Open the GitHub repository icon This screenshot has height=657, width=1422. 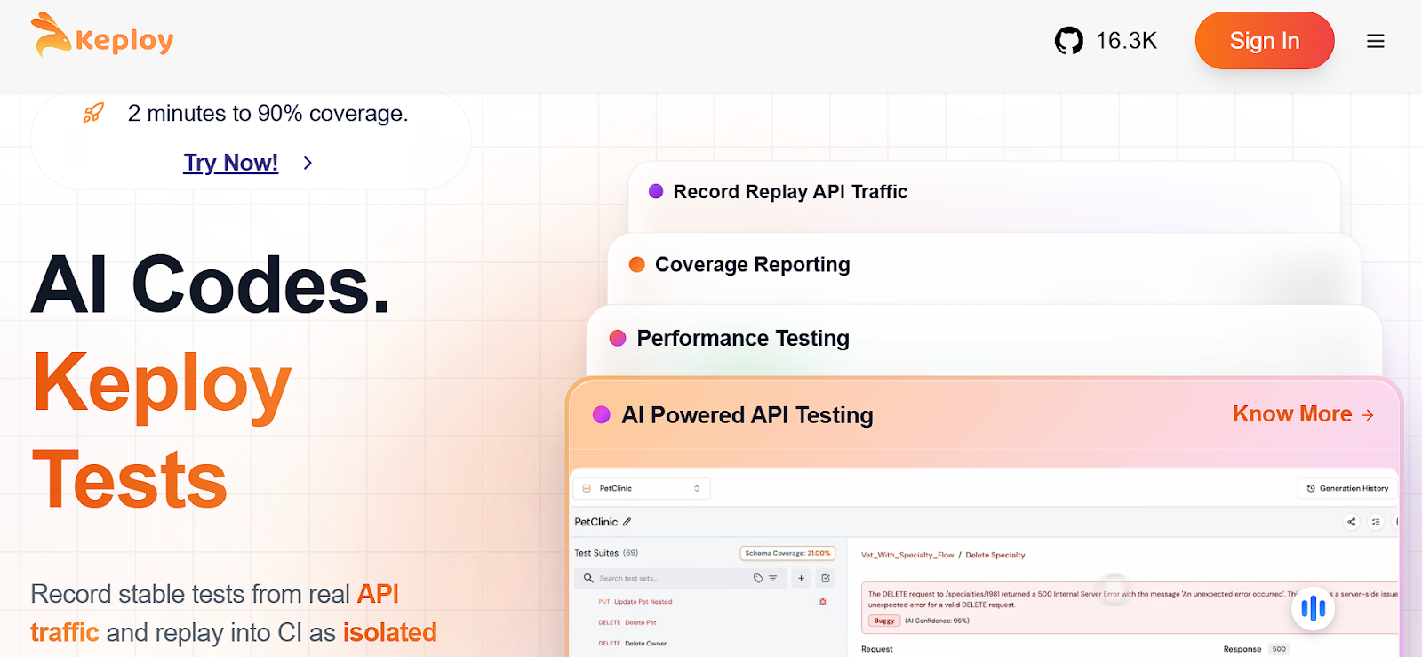coord(1068,41)
